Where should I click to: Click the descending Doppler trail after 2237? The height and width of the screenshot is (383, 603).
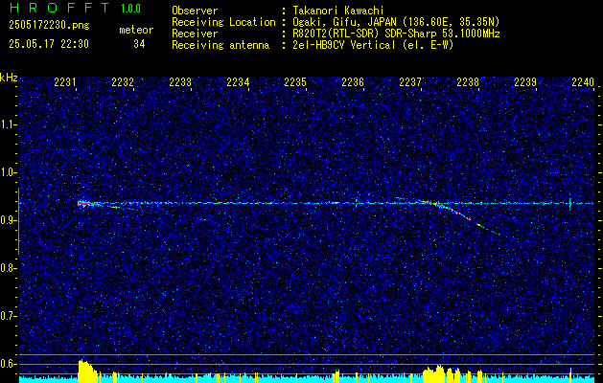pyautogui.click(x=461, y=217)
